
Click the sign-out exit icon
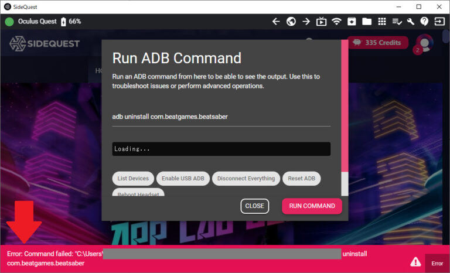point(439,22)
